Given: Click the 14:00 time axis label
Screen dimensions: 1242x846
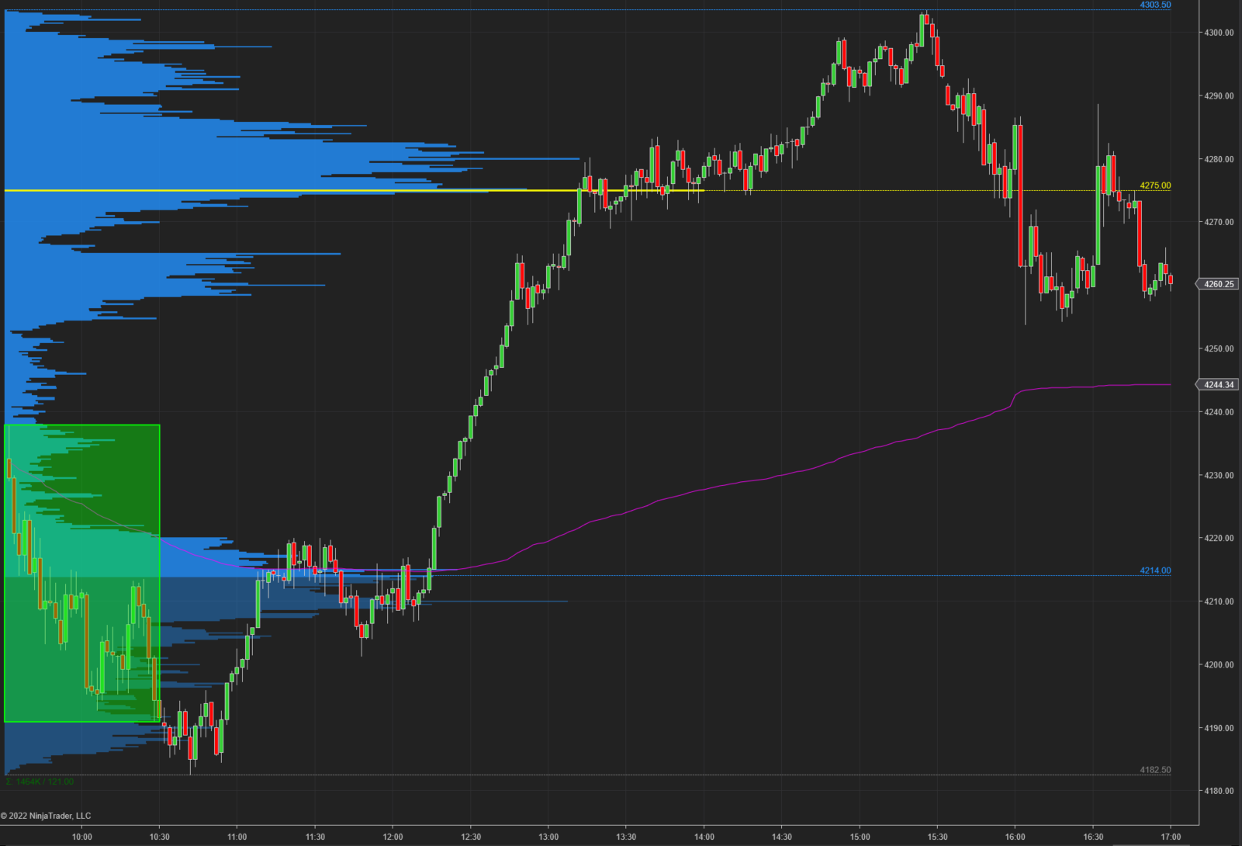Looking at the screenshot, I should (x=704, y=837).
